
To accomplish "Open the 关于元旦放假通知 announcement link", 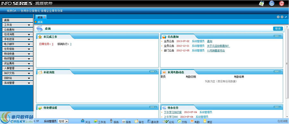I will pyautogui.click(x=218, y=46).
